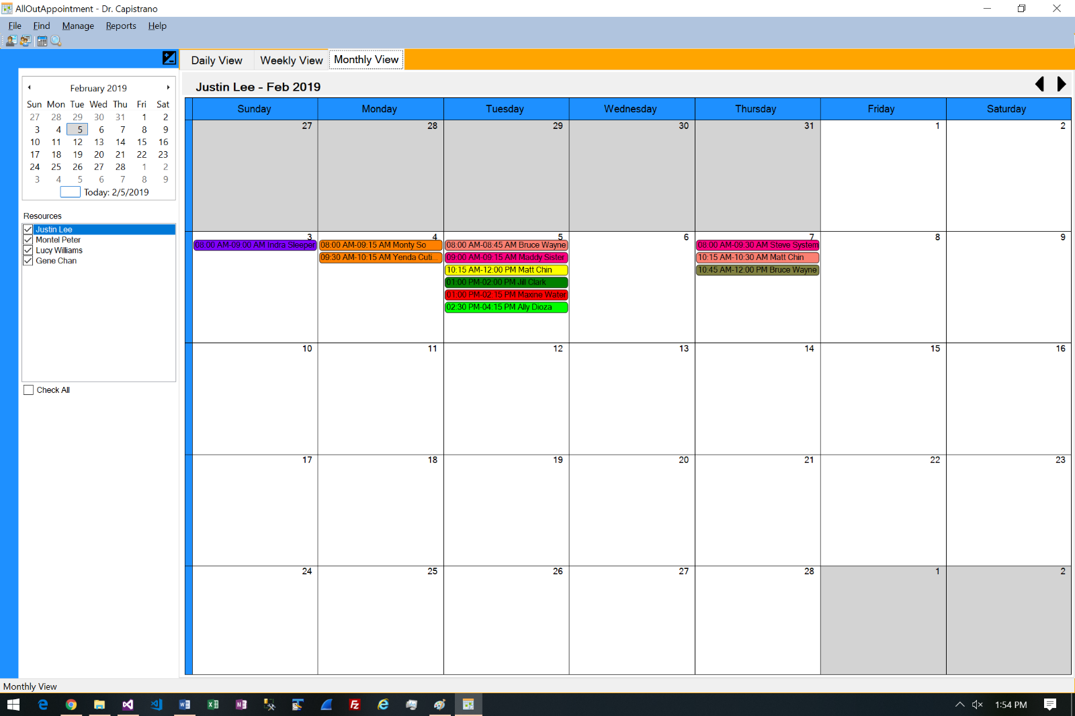1075x716 pixels.
Task: Open the calendar toolbar icon
Action: point(42,41)
